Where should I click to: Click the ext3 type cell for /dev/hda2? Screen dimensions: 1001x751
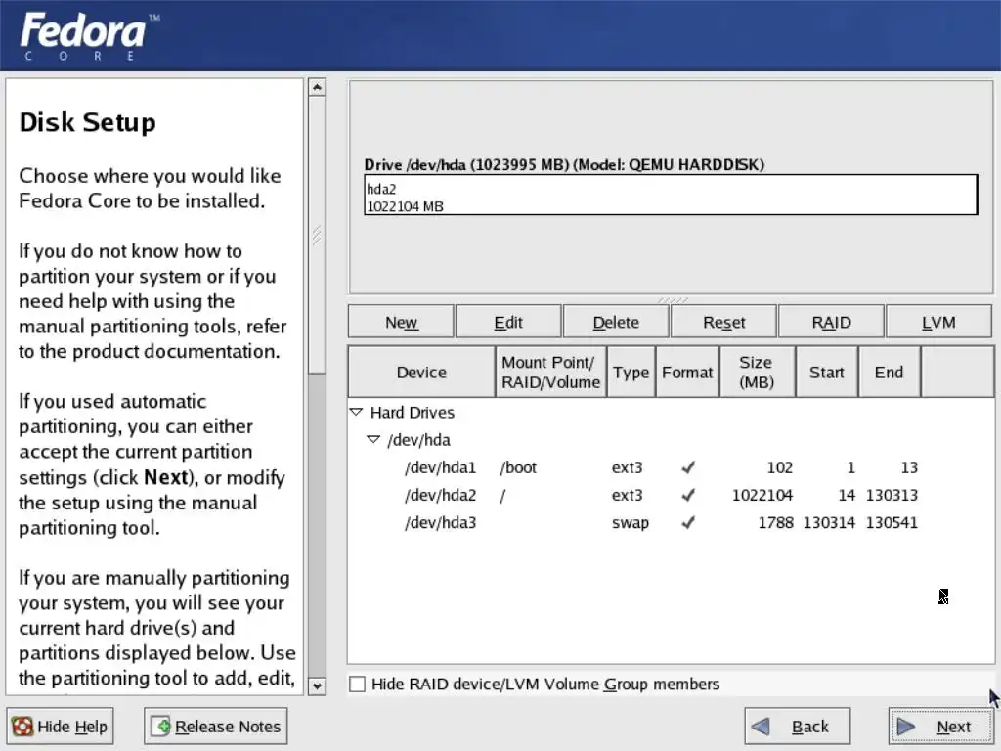[627, 495]
